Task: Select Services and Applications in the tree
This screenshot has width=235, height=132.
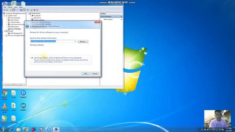Action: click(16, 36)
